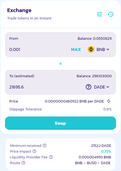The height and width of the screenshot is (171, 121).
Task: Click BUSD in the route path
Action: pyautogui.click(x=92, y=163)
